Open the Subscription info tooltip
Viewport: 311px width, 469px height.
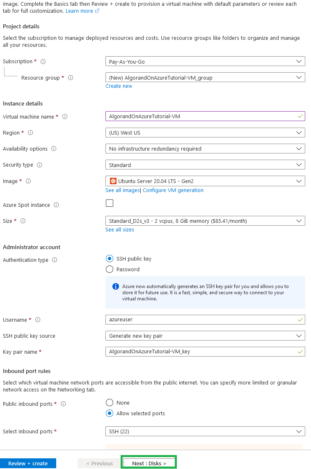pyautogui.click(x=43, y=61)
